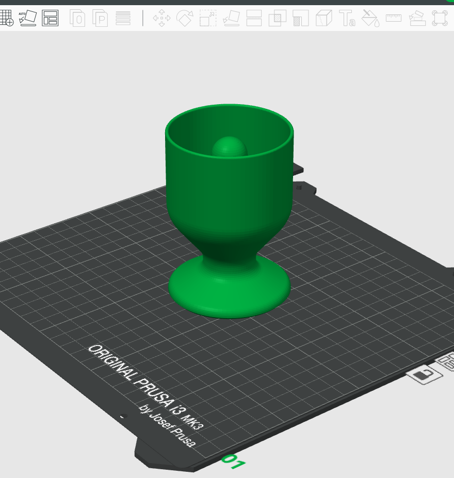Select the Text shape tool

pyautogui.click(x=347, y=18)
